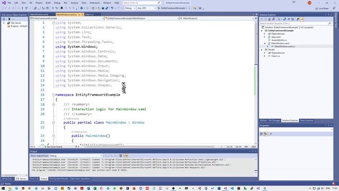This screenshot has height=191, width=339.
Task: Click the bookmark toolbar icon
Action: coord(61,8)
